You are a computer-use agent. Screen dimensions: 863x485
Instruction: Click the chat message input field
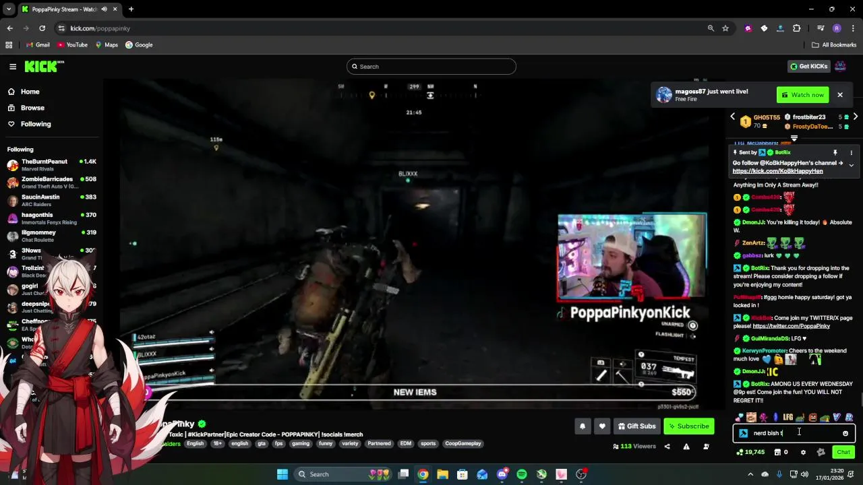794,434
